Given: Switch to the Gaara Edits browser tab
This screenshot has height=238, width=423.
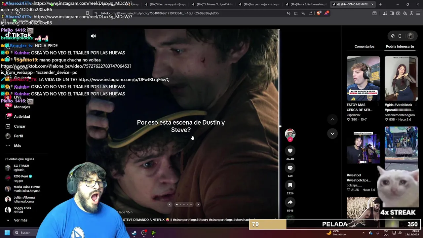Looking at the screenshot, I should pyautogui.click(x=306, y=4).
